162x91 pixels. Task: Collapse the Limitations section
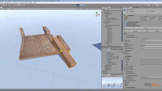(124, 58)
